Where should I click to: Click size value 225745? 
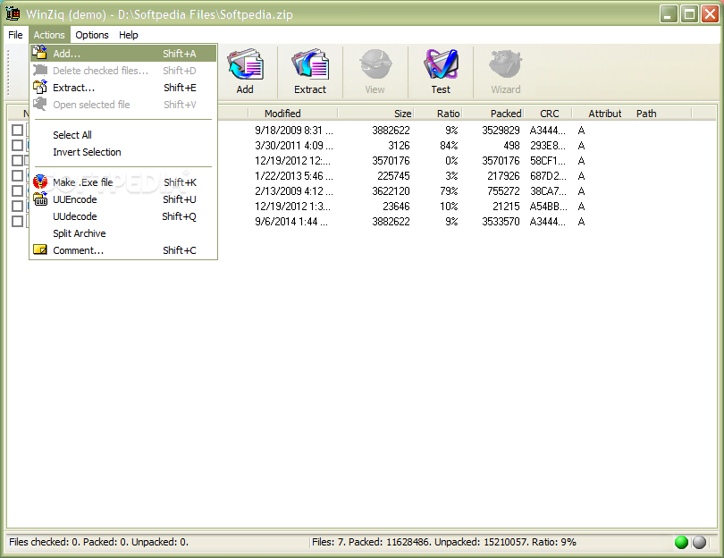point(393,176)
